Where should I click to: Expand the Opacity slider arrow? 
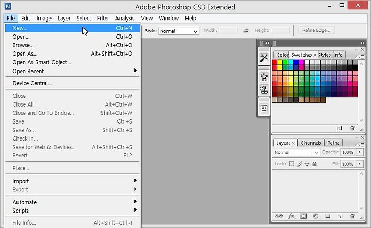[360, 152]
